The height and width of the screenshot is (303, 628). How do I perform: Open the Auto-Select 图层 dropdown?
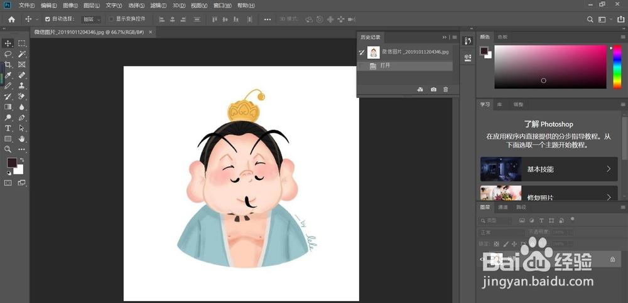tap(91, 19)
